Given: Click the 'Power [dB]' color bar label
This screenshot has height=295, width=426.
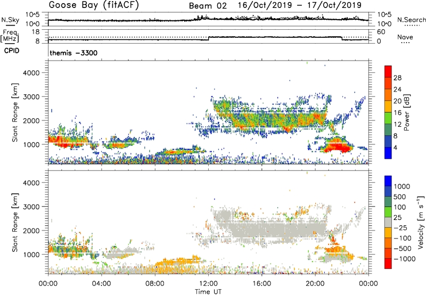Looking at the screenshot, I should pos(406,112).
